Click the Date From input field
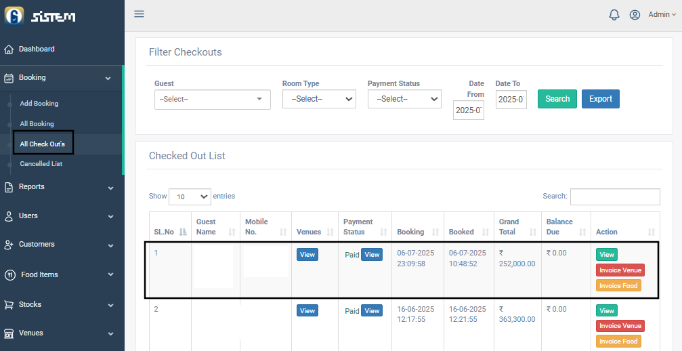682x351 pixels. [469, 110]
